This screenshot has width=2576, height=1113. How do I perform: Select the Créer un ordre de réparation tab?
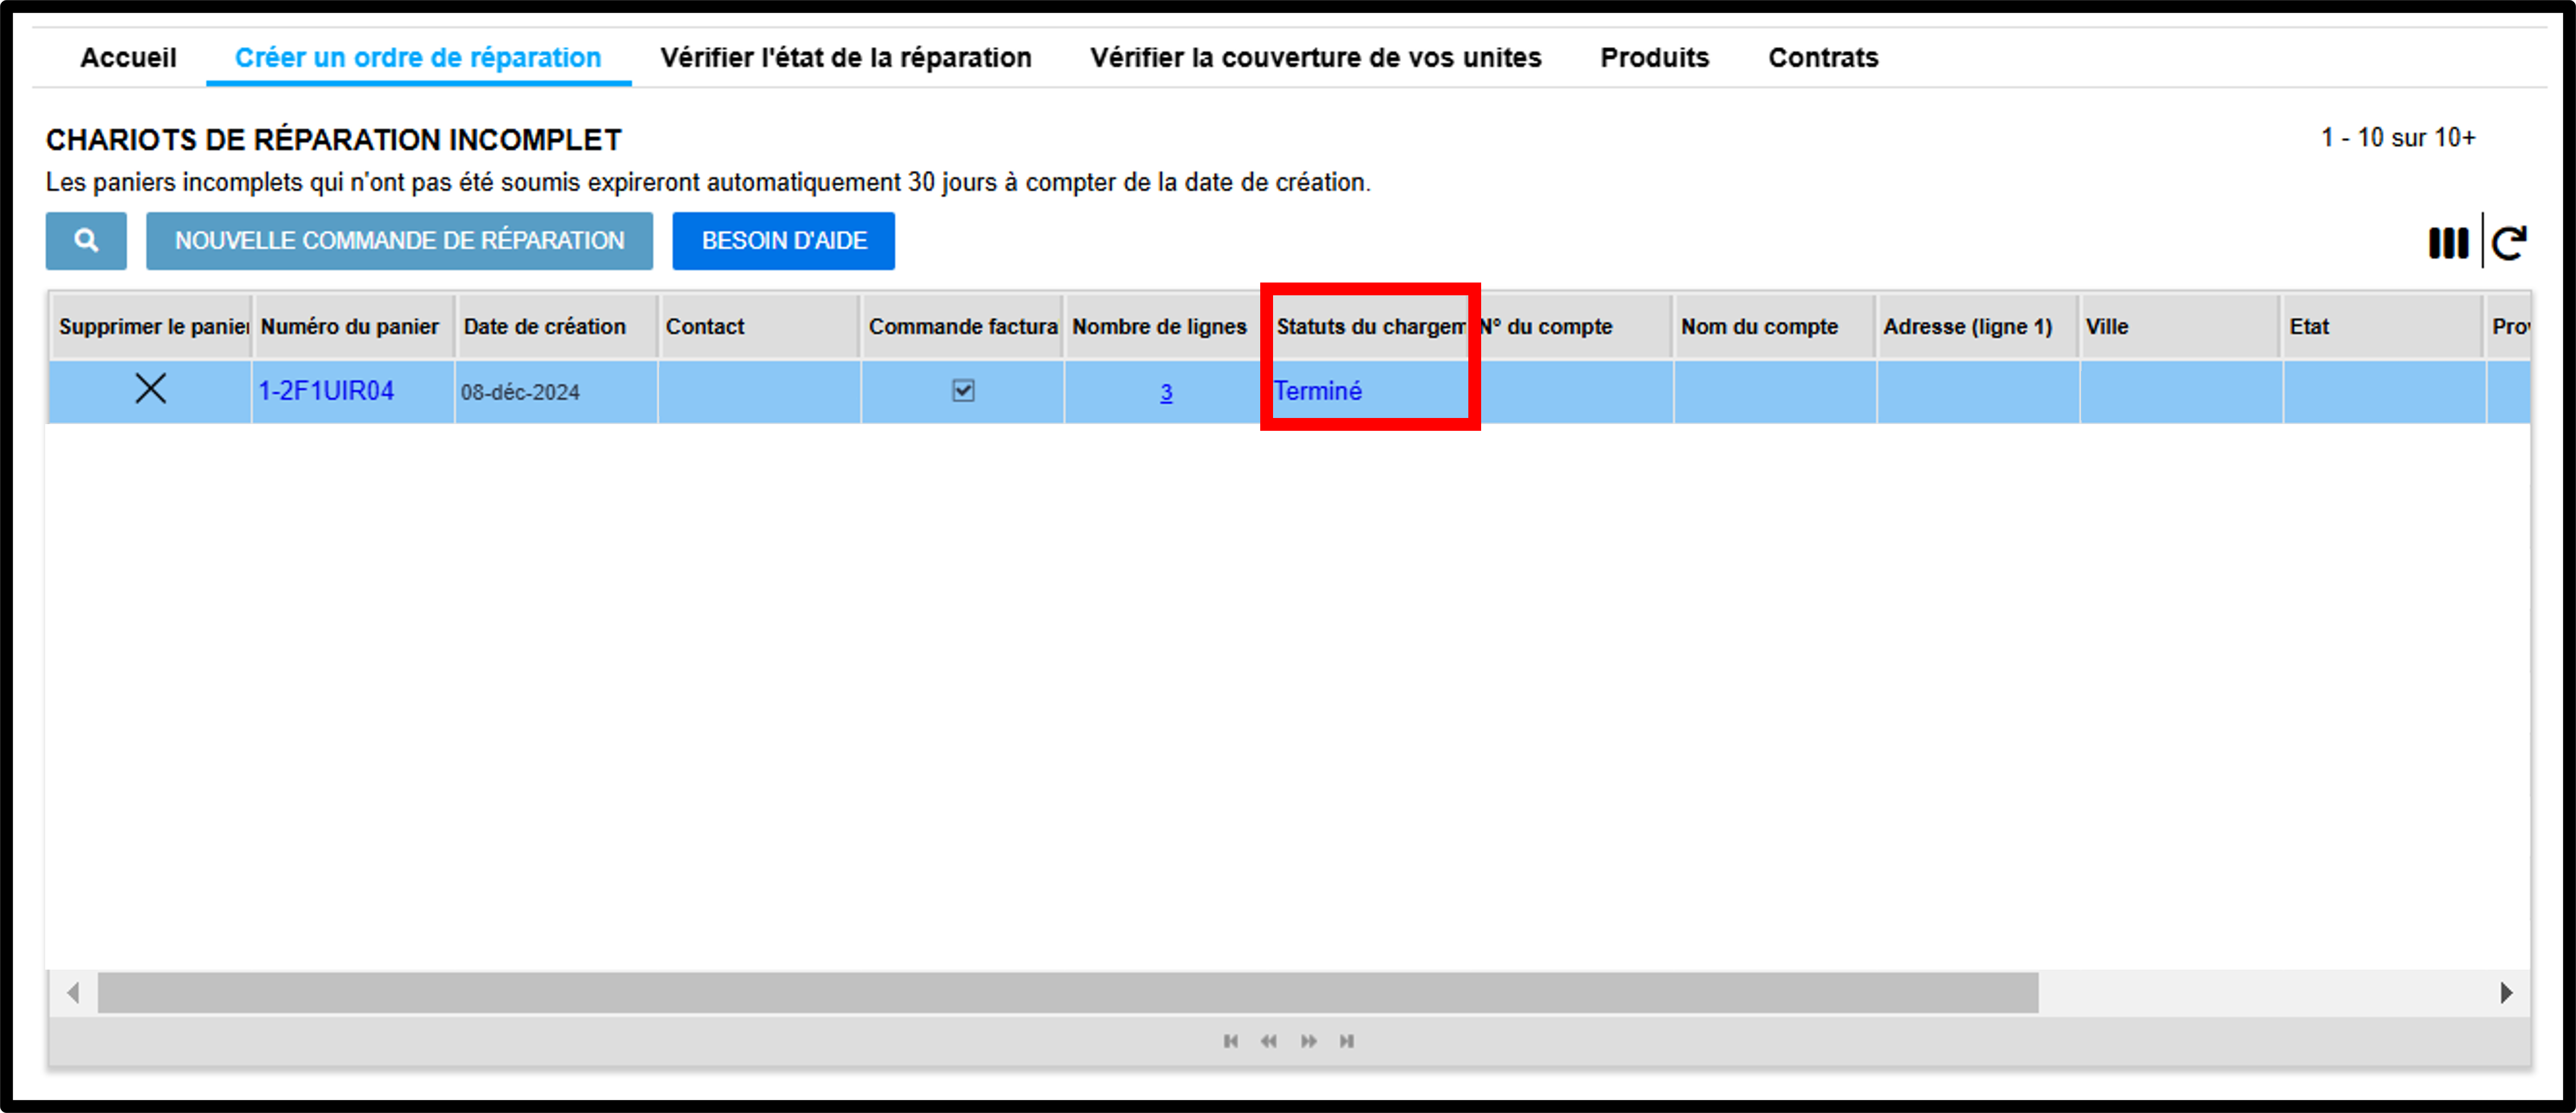(x=418, y=58)
